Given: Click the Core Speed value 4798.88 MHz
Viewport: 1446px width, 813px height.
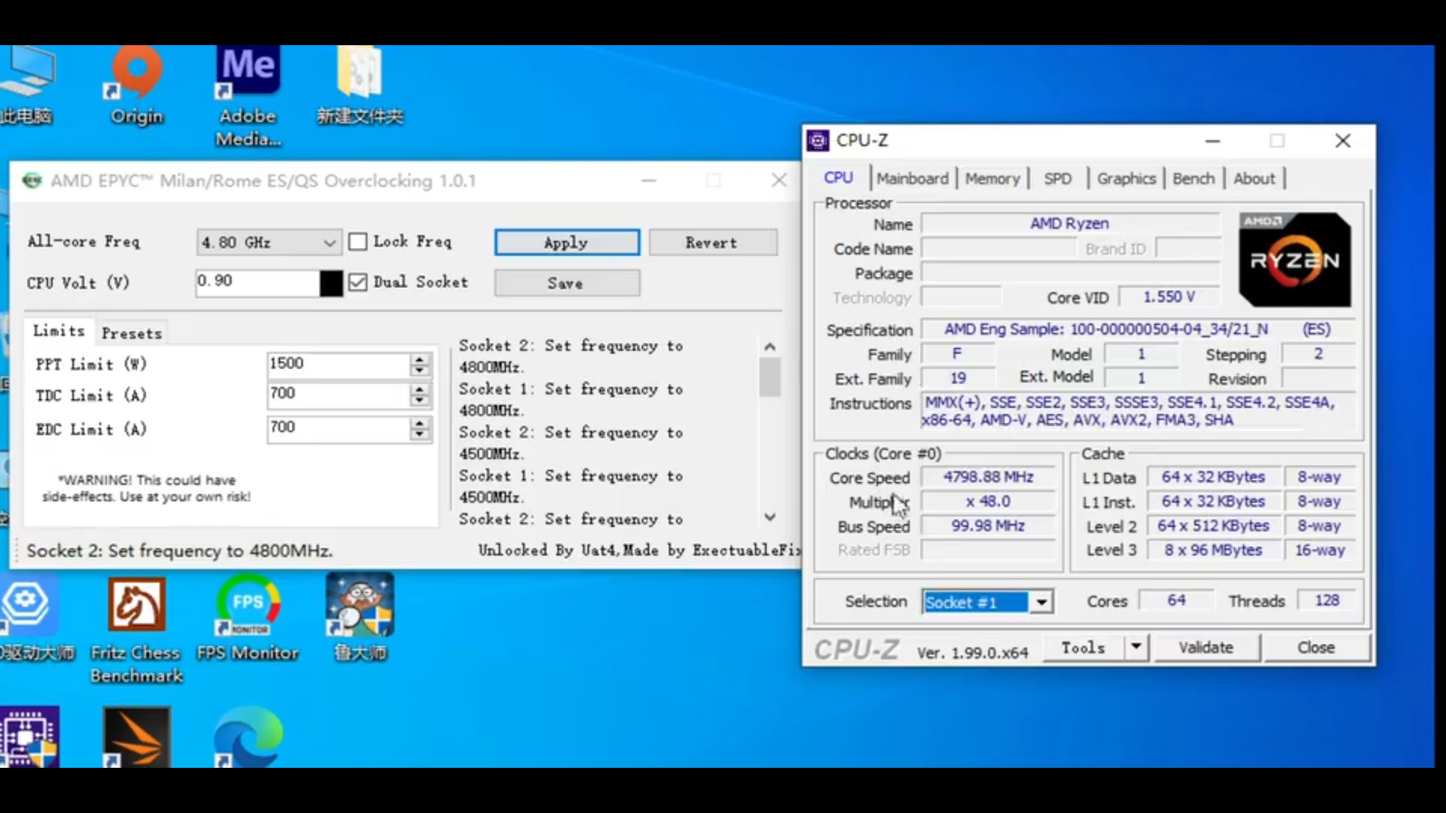Looking at the screenshot, I should pos(988,477).
